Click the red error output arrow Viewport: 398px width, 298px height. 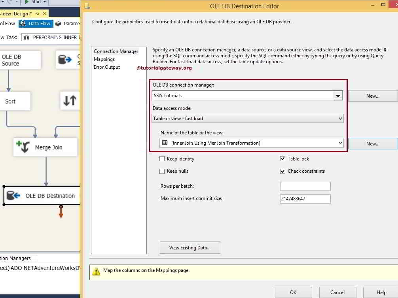point(61,213)
